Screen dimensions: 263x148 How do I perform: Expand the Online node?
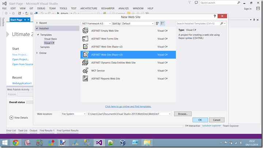tap(37, 53)
